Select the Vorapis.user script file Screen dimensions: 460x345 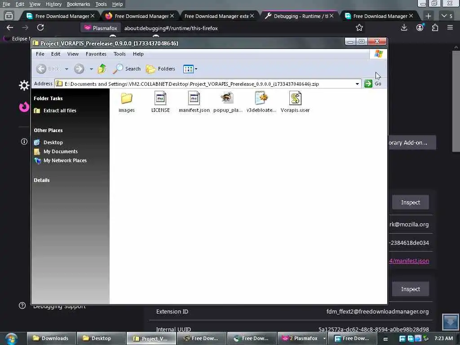tap(295, 102)
